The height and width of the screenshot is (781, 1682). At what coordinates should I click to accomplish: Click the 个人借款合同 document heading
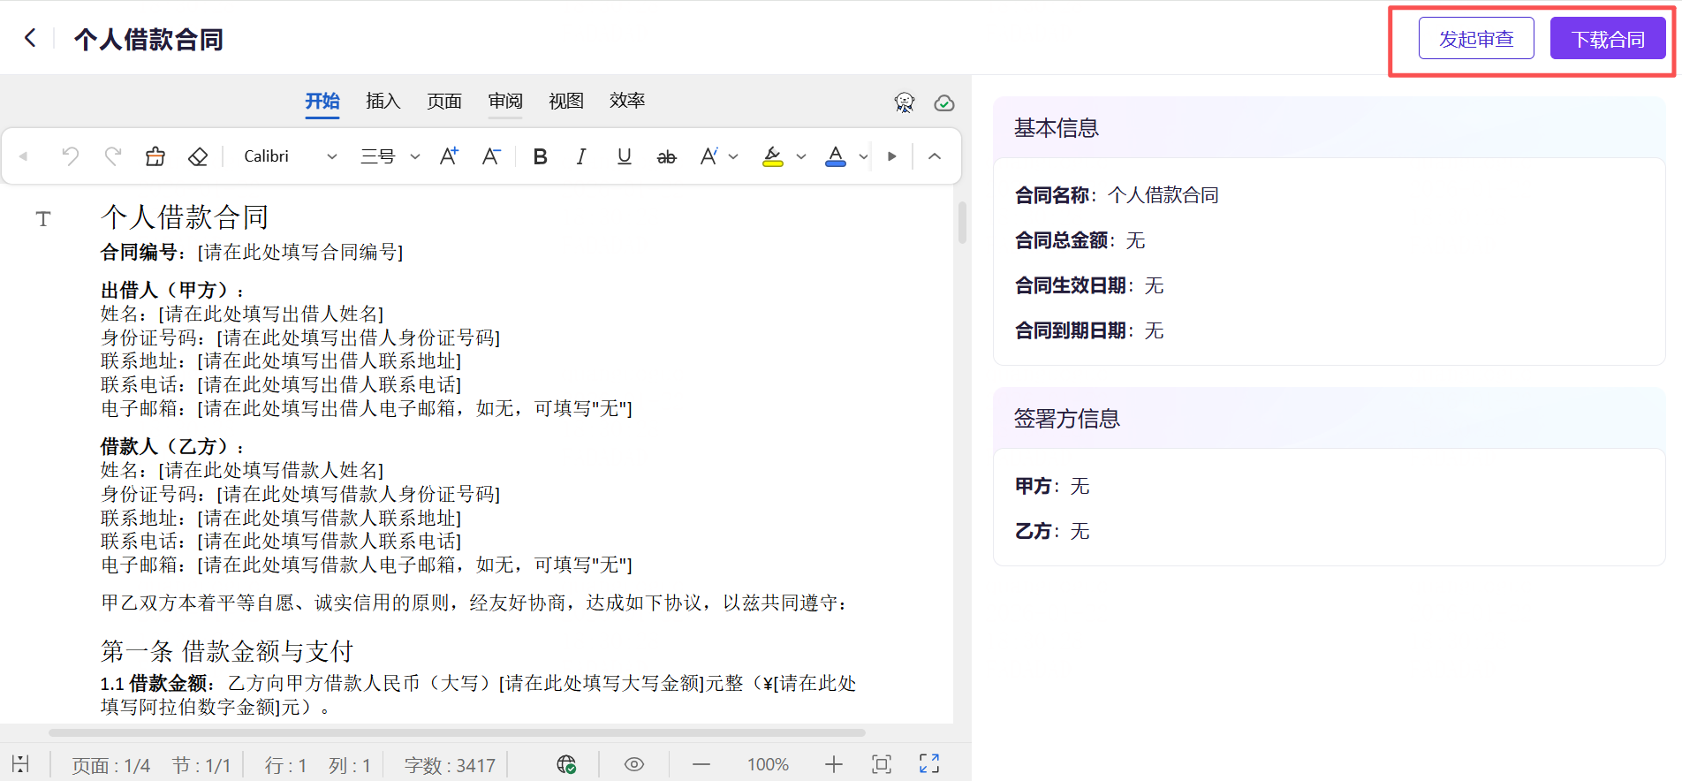[x=185, y=216]
